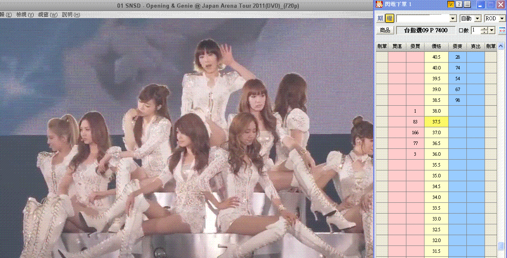Click the 口數 quantity input field
This screenshot has height=258, width=507.
click(x=476, y=30)
